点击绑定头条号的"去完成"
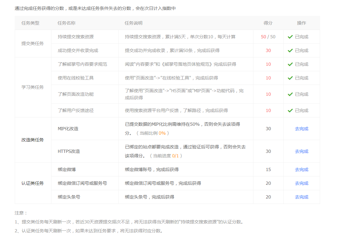The image size is (346, 240). (301, 197)
